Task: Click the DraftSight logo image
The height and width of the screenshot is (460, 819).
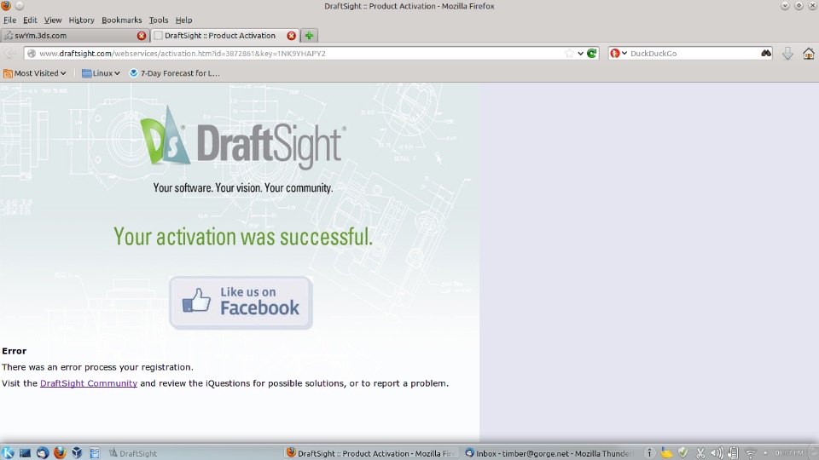Action: 243,138
